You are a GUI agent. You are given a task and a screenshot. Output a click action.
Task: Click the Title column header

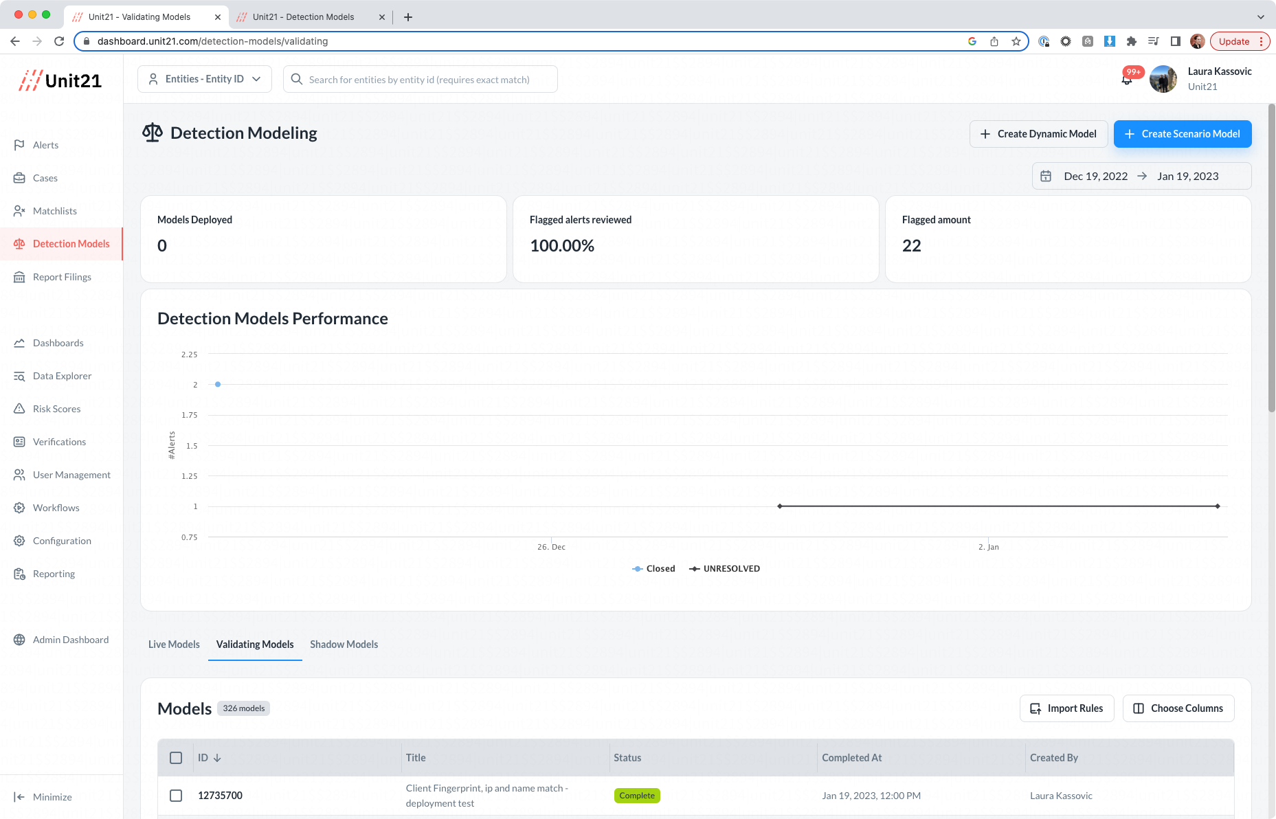[416, 758]
